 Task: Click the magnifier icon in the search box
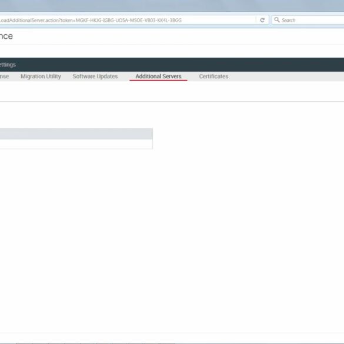tap(277, 20)
